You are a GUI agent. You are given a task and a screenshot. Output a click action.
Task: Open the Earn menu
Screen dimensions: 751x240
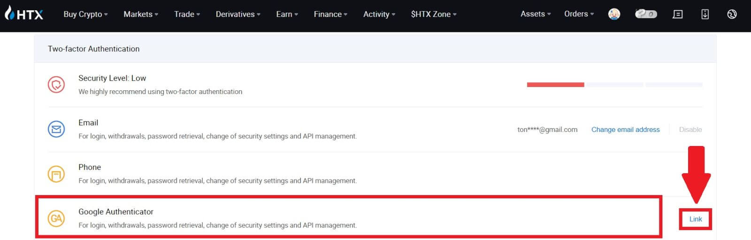[287, 14]
